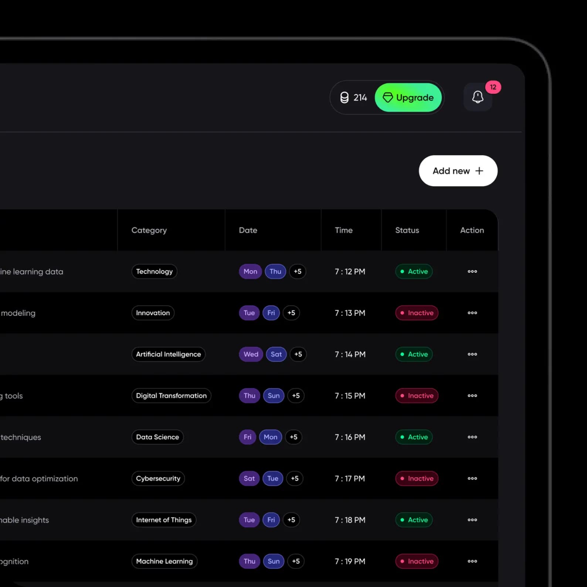Expand +5 days in Machine Learning row
The width and height of the screenshot is (587, 587).
[296, 561]
